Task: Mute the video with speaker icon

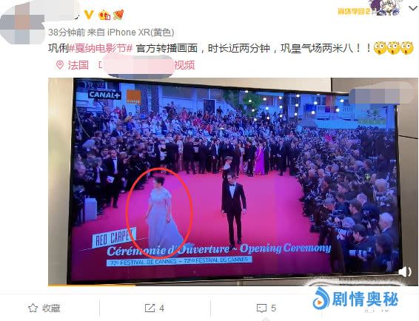Action: [405, 271]
